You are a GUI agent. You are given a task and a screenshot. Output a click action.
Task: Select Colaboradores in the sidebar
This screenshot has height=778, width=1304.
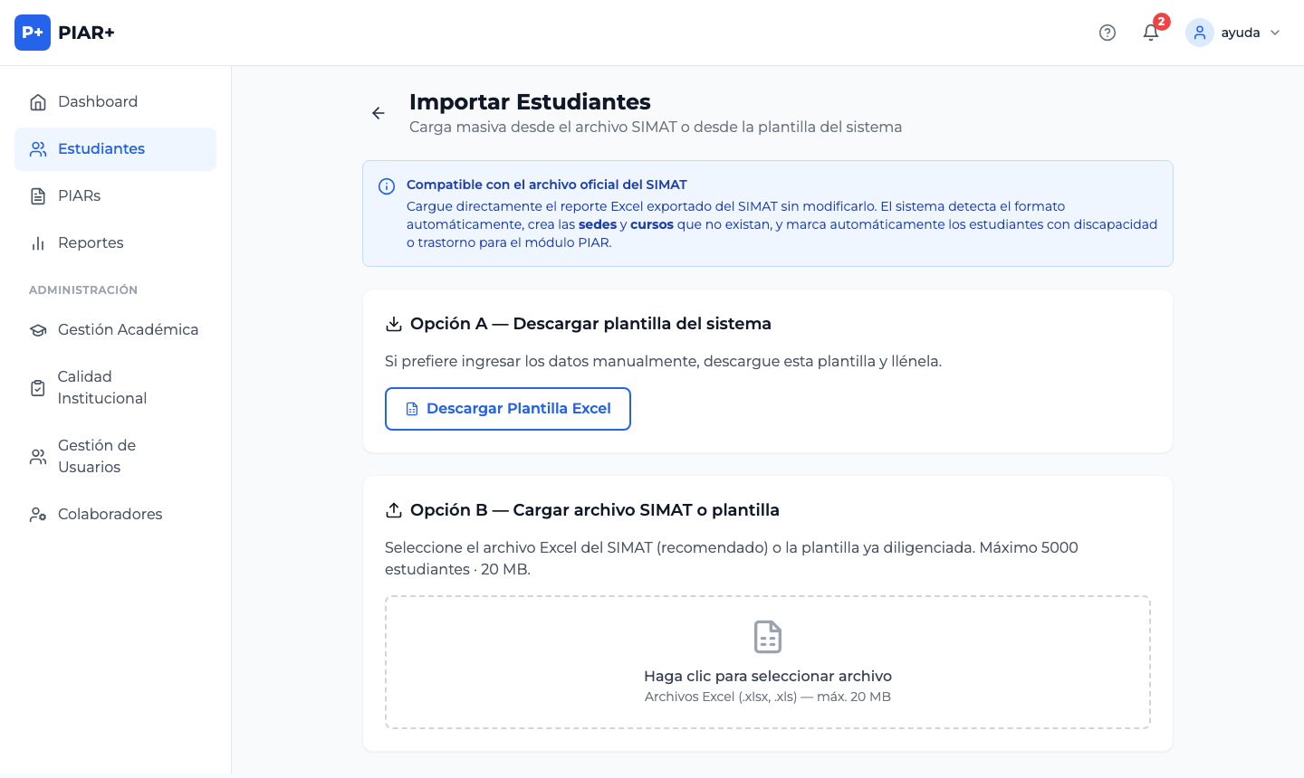[110, 514]
